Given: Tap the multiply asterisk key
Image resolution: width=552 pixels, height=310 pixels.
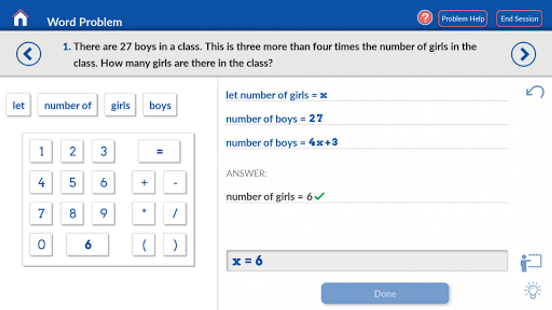Looking at the screenshot, I should click(144, 213).
